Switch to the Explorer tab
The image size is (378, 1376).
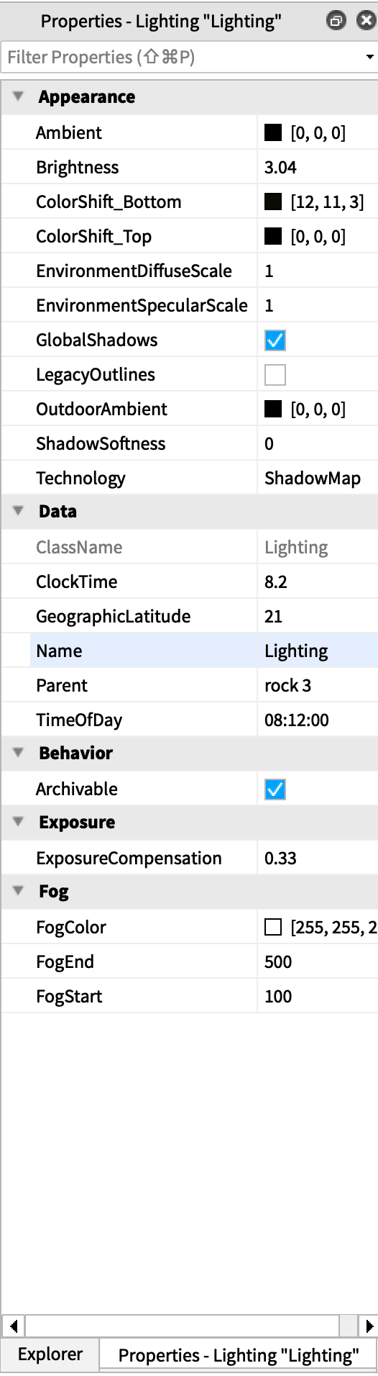(x=50, y=1354)
